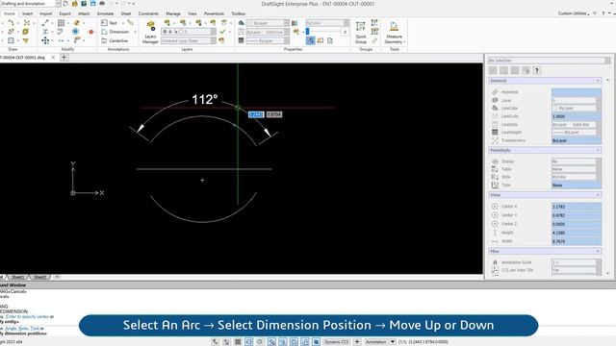Select the Move tool in Modify panel

[45, 40]
